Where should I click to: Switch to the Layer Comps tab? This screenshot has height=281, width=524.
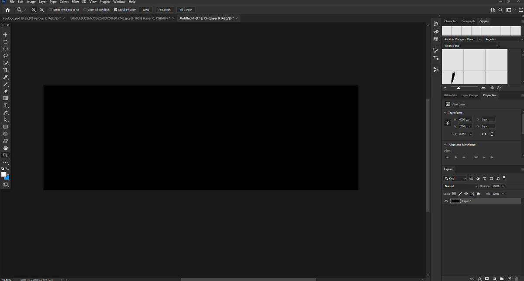point(470,95)
